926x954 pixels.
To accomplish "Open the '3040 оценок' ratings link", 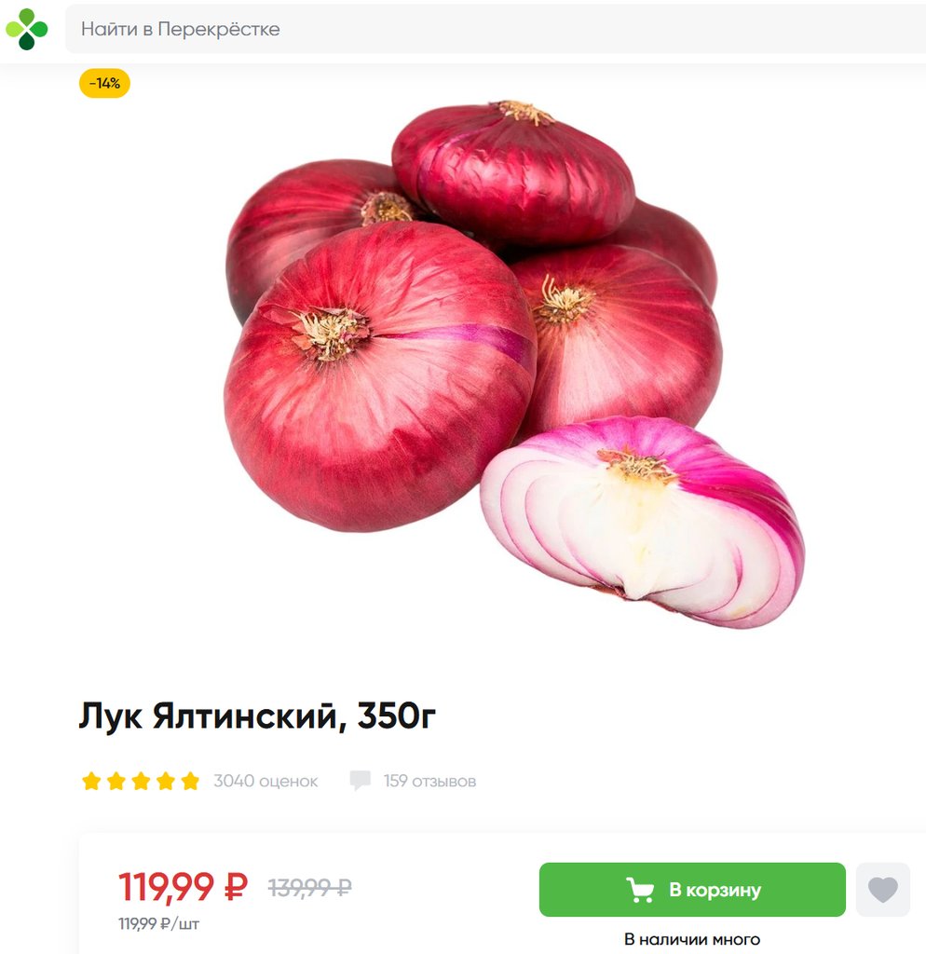I will (266, 782).
